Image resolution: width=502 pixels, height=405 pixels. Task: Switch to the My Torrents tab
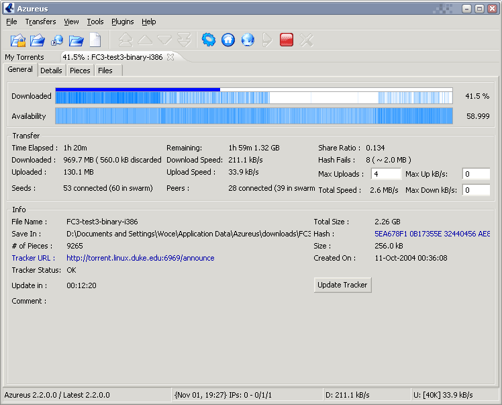[x=24, y=57]
